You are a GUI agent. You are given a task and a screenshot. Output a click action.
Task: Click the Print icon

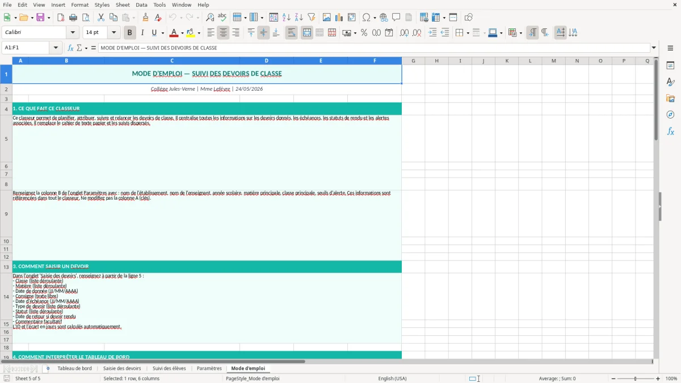point(73,18)
